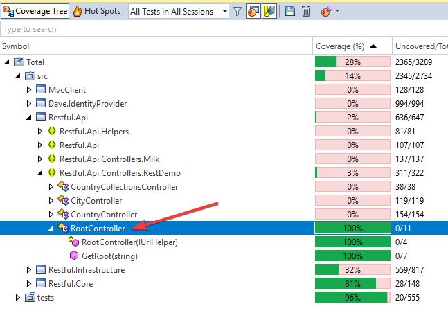448x322 pixels.
Task: Open the Hot Spots view
Action: (97, 11)
